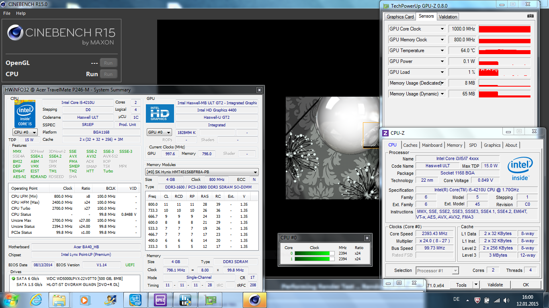Click CPU-Z title bar icon

tap(385, 133)
